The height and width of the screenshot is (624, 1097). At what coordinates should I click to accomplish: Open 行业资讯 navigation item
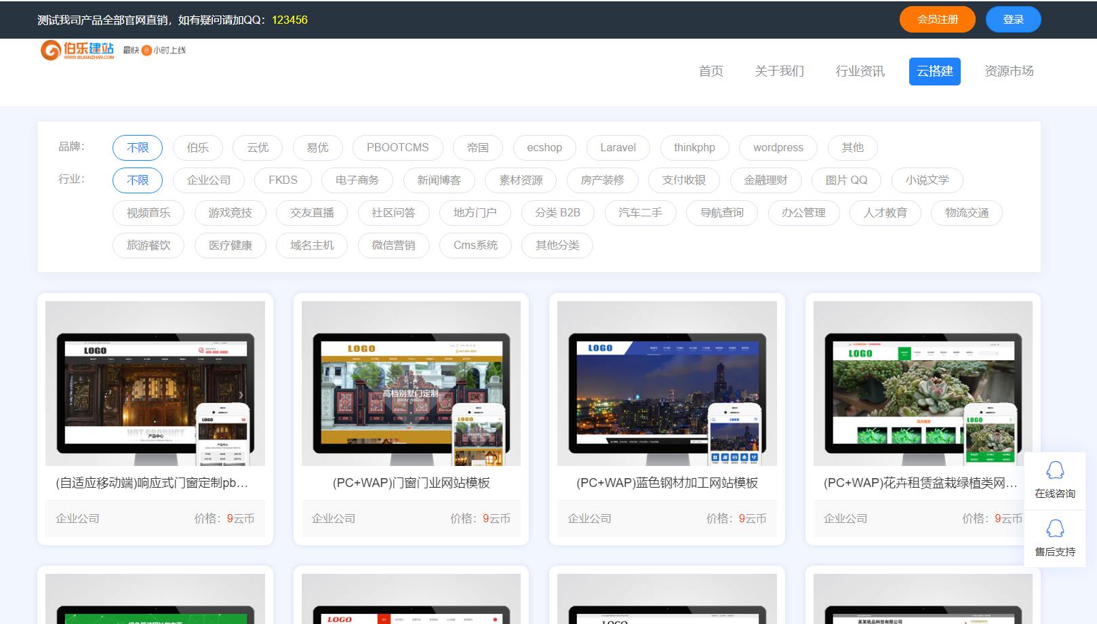[x=860, y=71]
